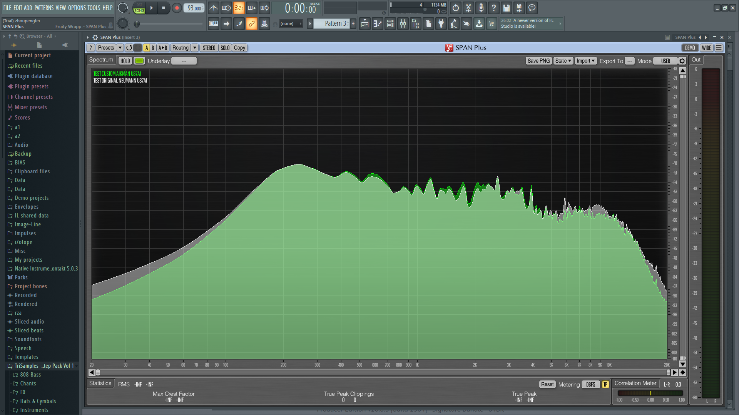
Task: Toggle the PAT/SONG mode switch
Action: [139, 8]
